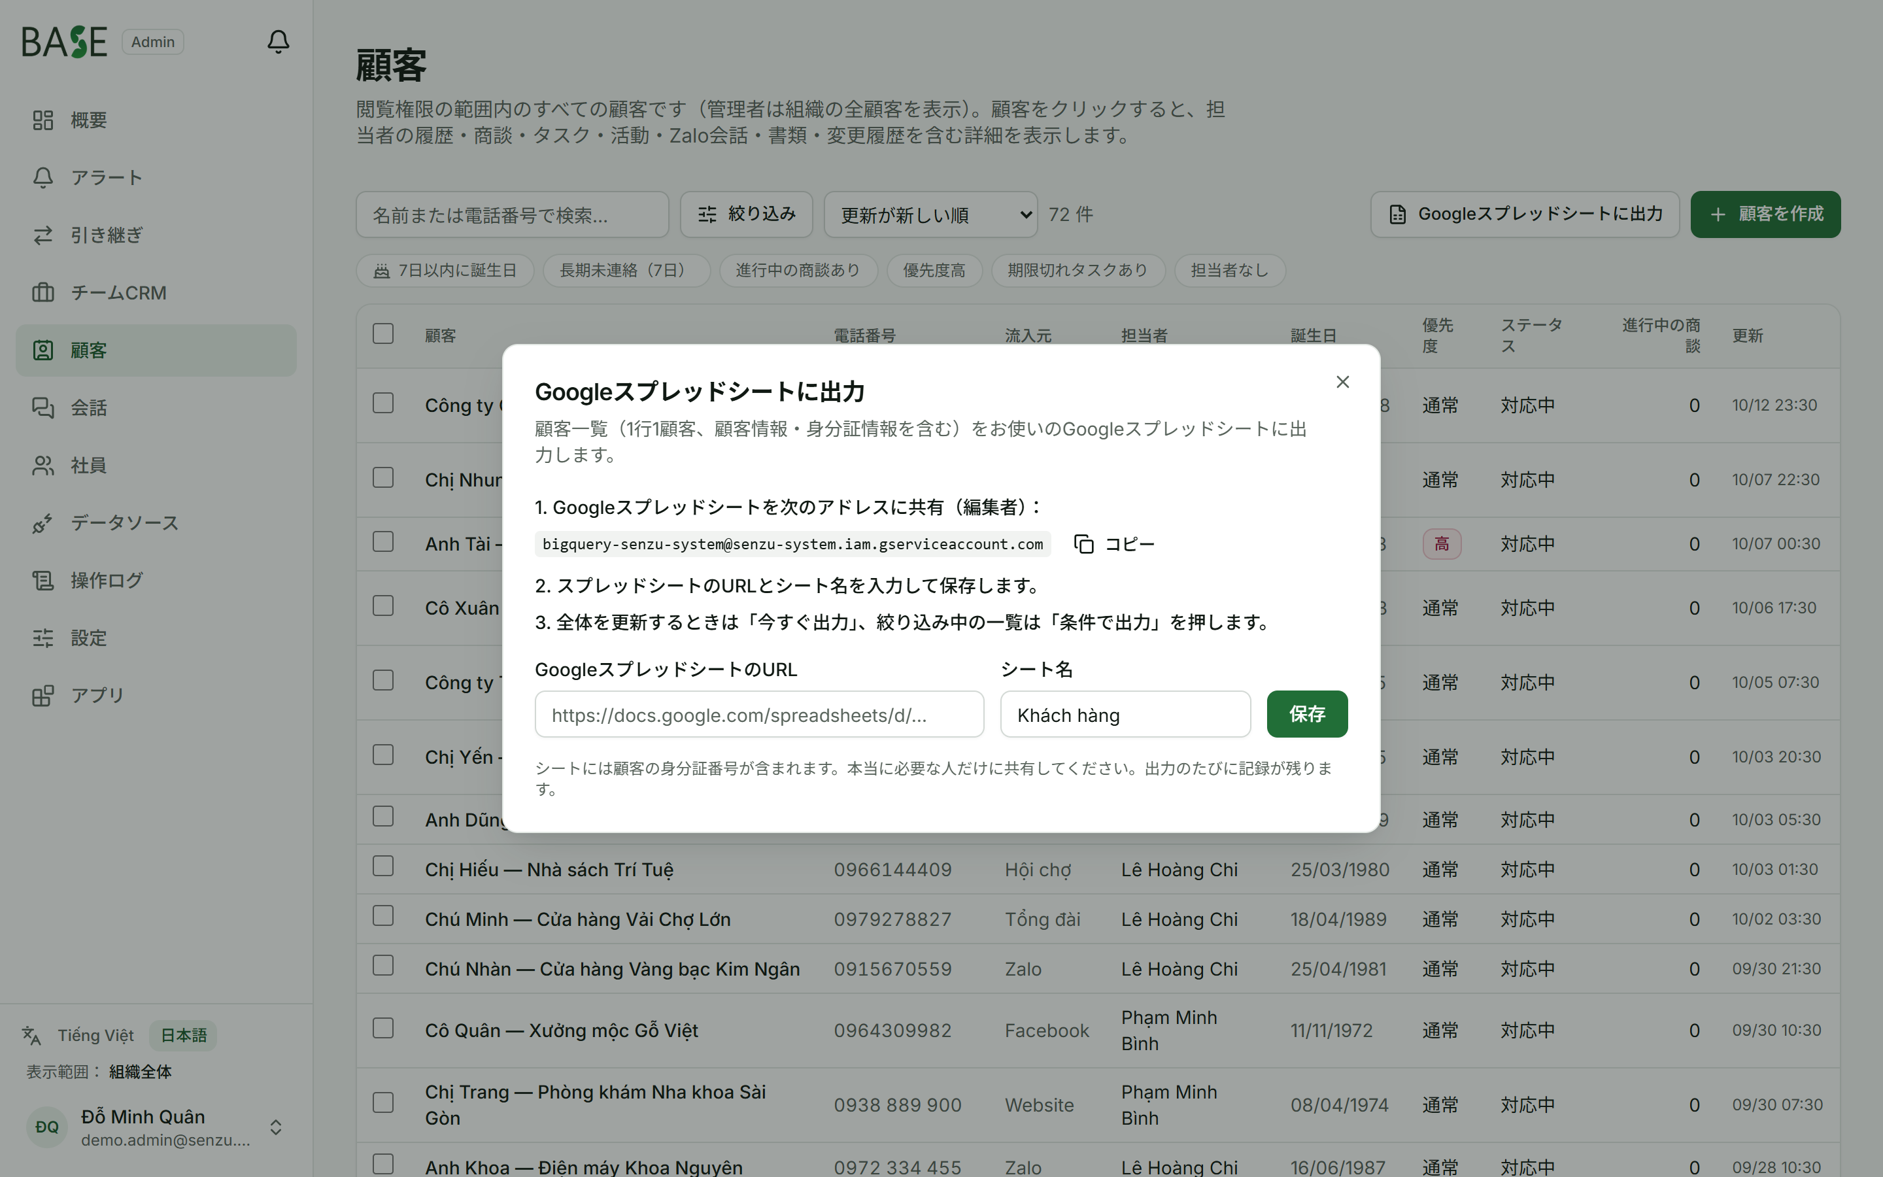Toggle the 担当者なし filter chip

click(x=1229, y=270)
